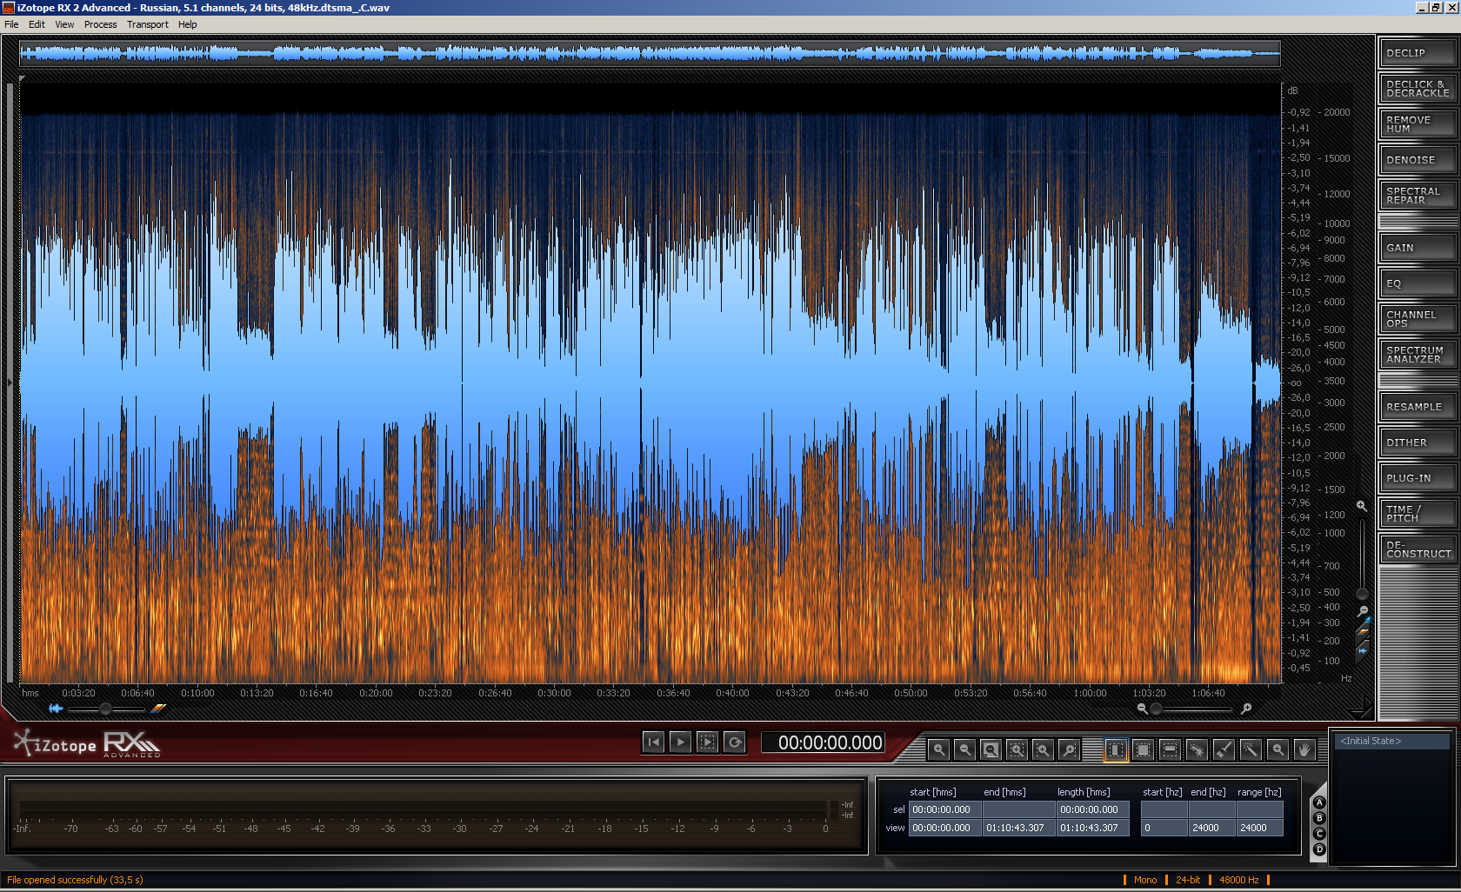Viewport: 1461px width, 892px height.
Task: Select the lasso selection tool
Action: pos(1197,749)
